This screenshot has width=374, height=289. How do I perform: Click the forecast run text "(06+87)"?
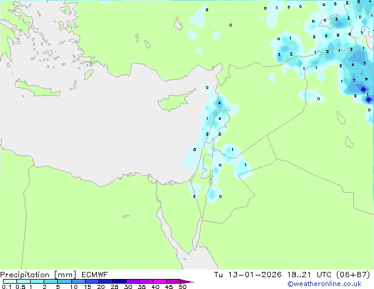click(353, 275)
